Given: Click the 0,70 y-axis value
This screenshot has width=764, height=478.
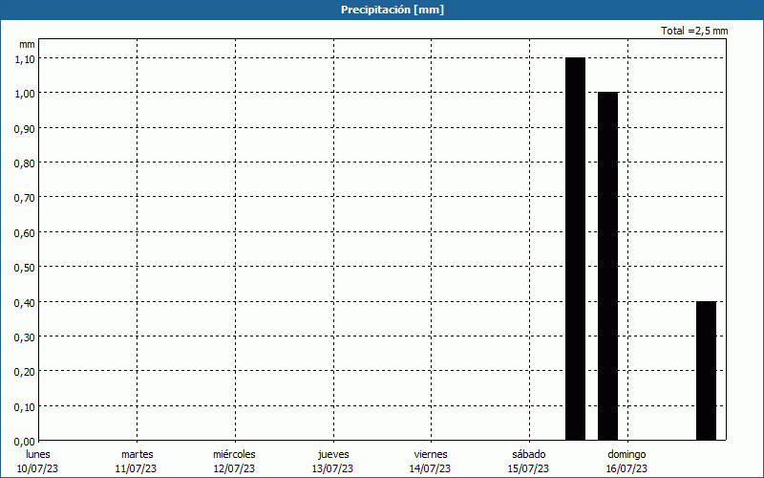Looking at the screenshot, I should click(25, 198).
